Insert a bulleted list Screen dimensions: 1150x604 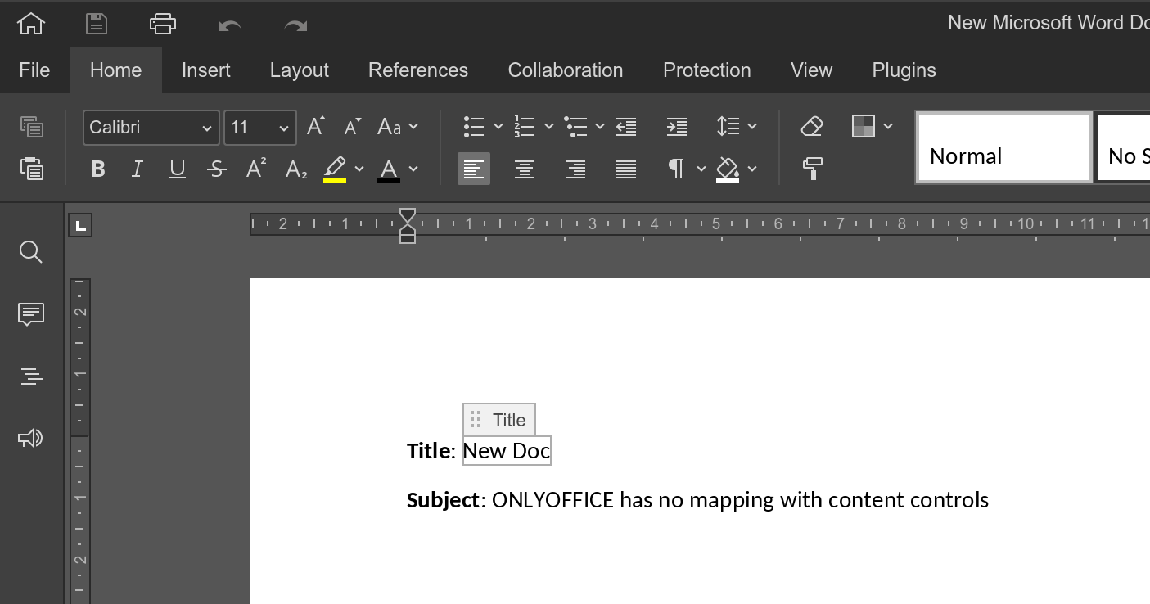click(474, 127)
